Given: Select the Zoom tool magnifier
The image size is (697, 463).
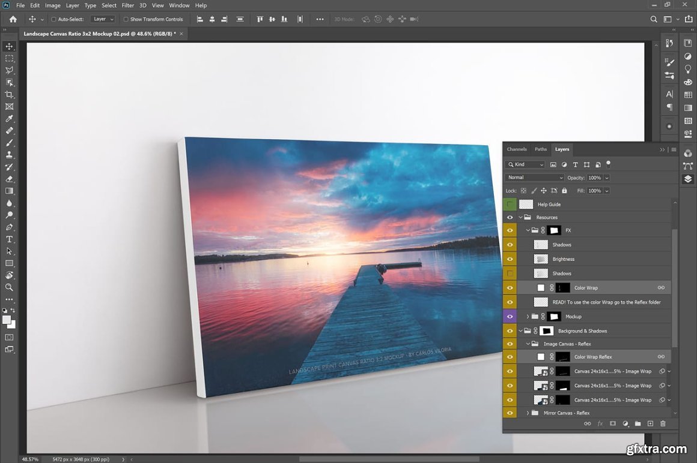Looking at the screenshot, I should (9, 287).
